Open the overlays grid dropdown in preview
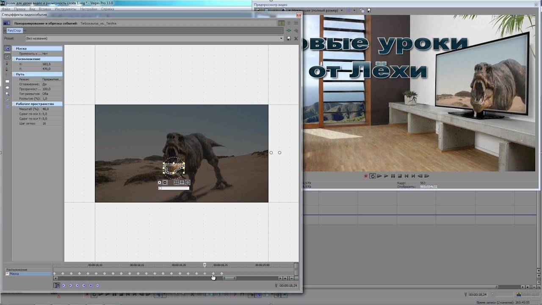The height and width of the screenshot is (305, 542). [x=354, y=11]
